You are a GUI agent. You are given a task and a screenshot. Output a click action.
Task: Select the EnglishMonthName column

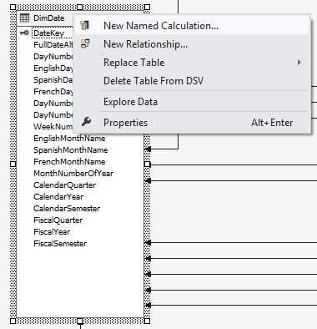[69, 138]
